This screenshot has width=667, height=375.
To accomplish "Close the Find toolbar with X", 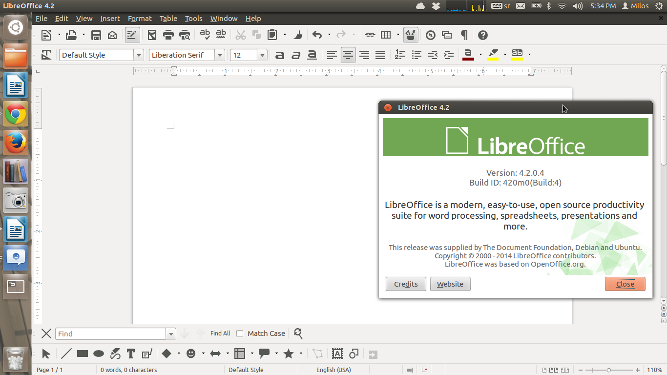I will (46, 333).
